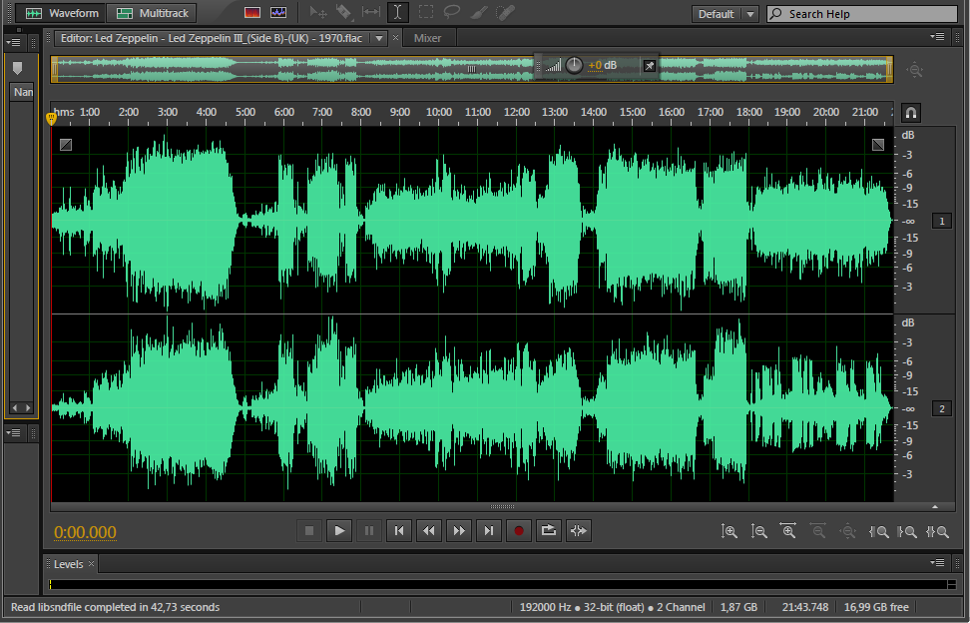Click the Name column header
The image size is (970, 623).
[x=23, y=92]
